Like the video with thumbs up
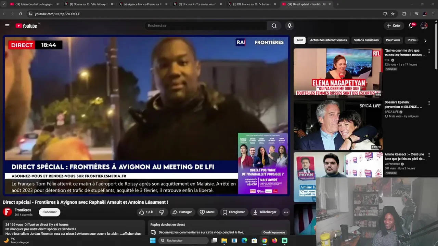This screenshot has width=438, height=246. (146, 212)
